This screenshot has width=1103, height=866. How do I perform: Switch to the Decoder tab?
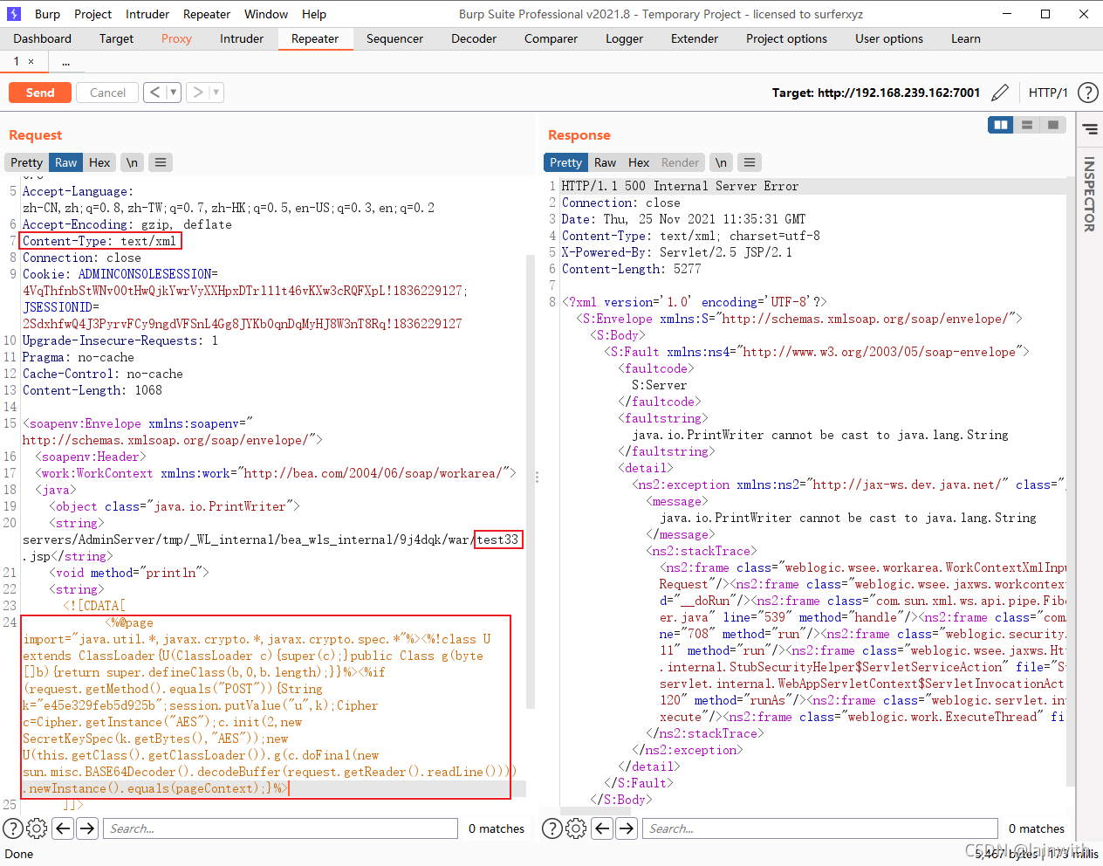[x=474, y=38]
